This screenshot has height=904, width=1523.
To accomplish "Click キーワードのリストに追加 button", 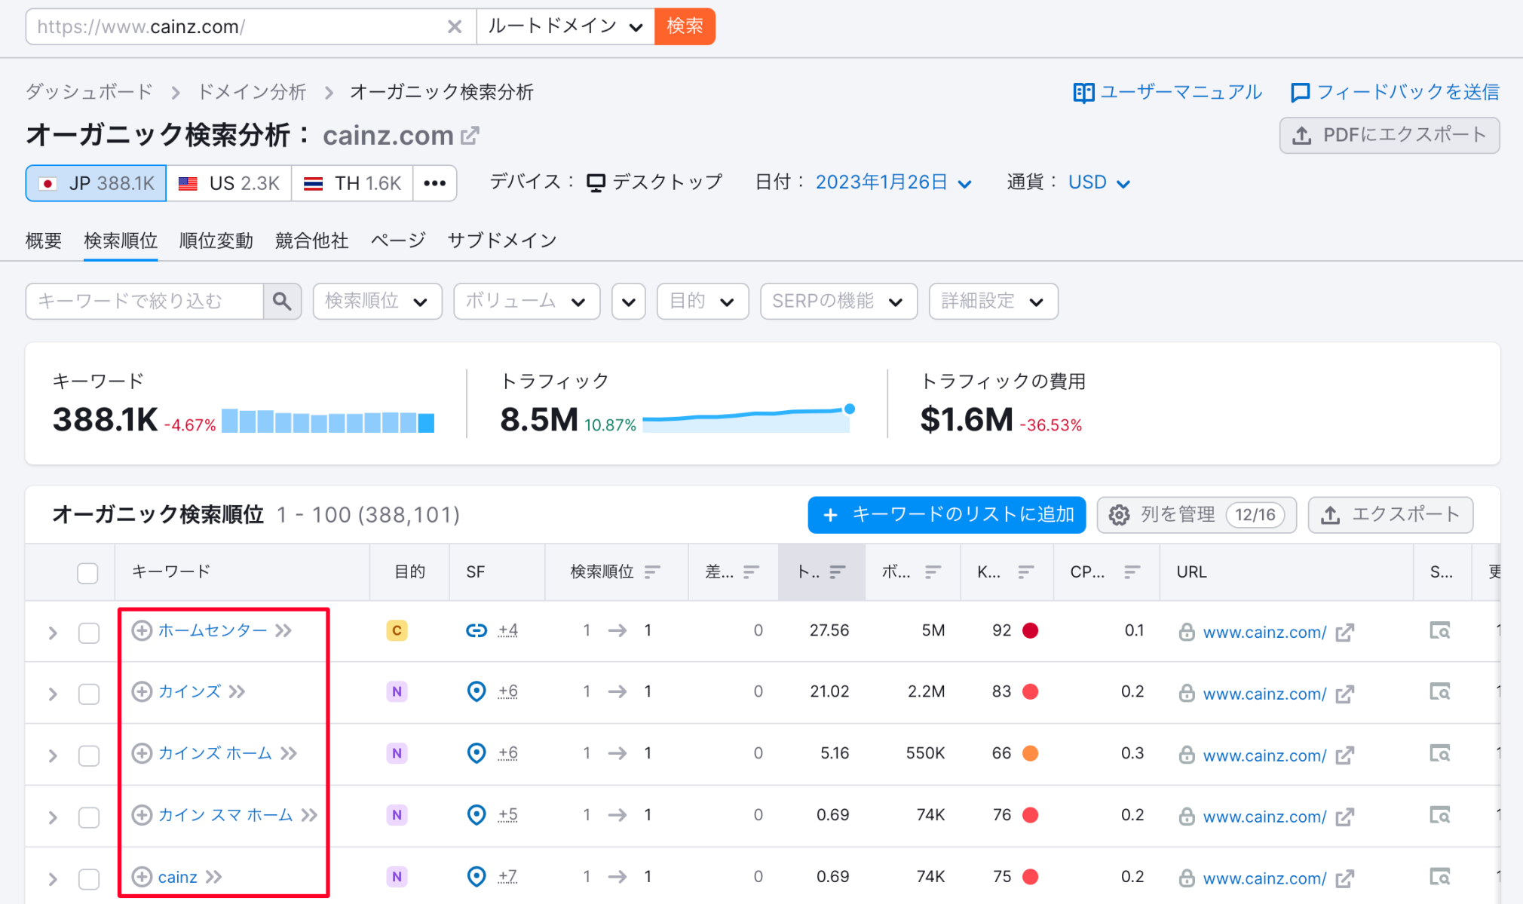I will click(946, 515).
